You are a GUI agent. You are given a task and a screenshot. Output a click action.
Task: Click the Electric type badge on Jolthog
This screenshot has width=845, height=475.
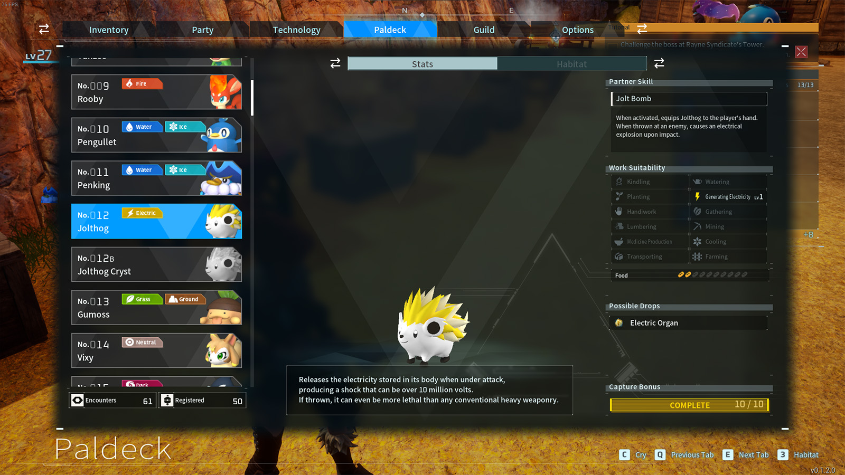tap(142, 213)
